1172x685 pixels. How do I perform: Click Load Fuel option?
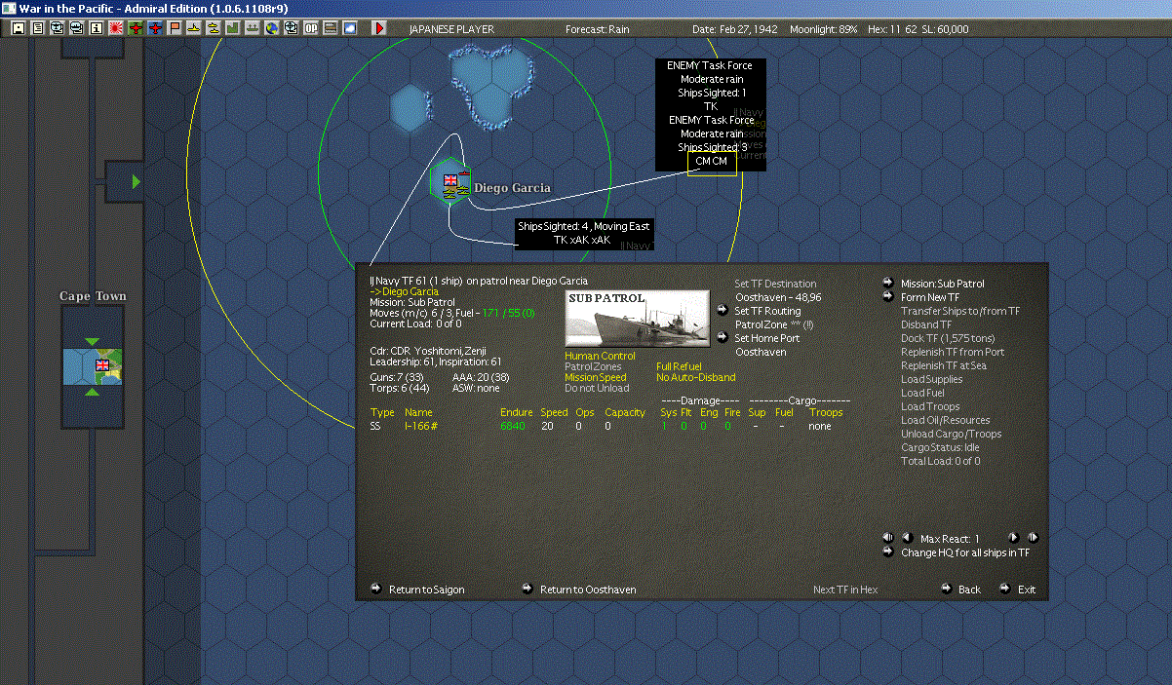click(922, 393)
